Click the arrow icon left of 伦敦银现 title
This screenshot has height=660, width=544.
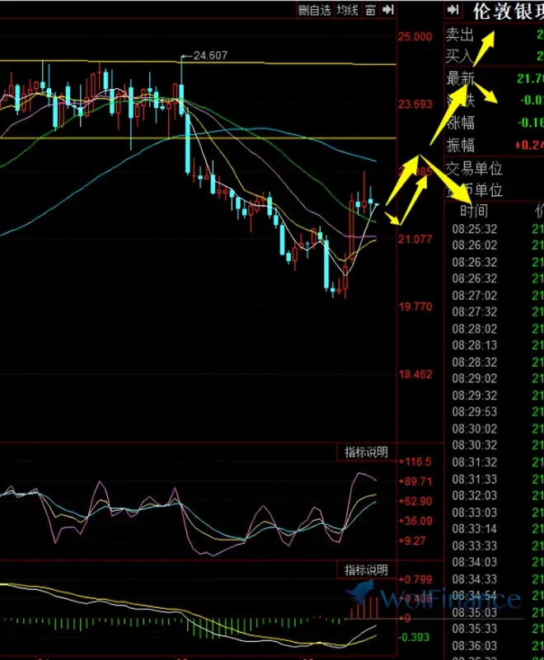pos(453,10)
